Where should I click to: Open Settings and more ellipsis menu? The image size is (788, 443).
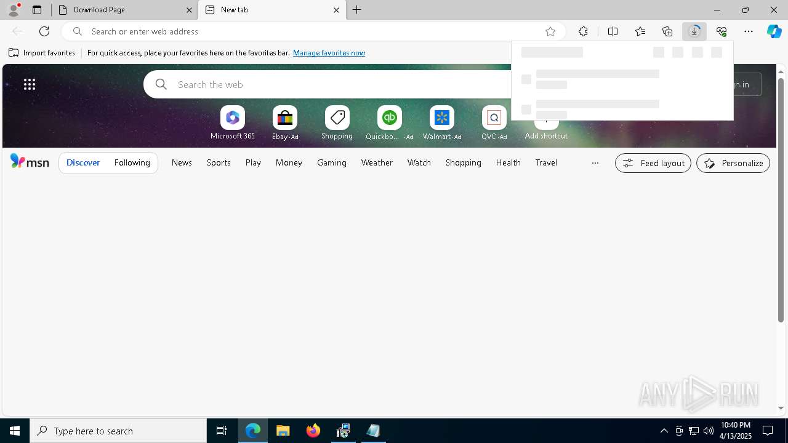[749, 31]
